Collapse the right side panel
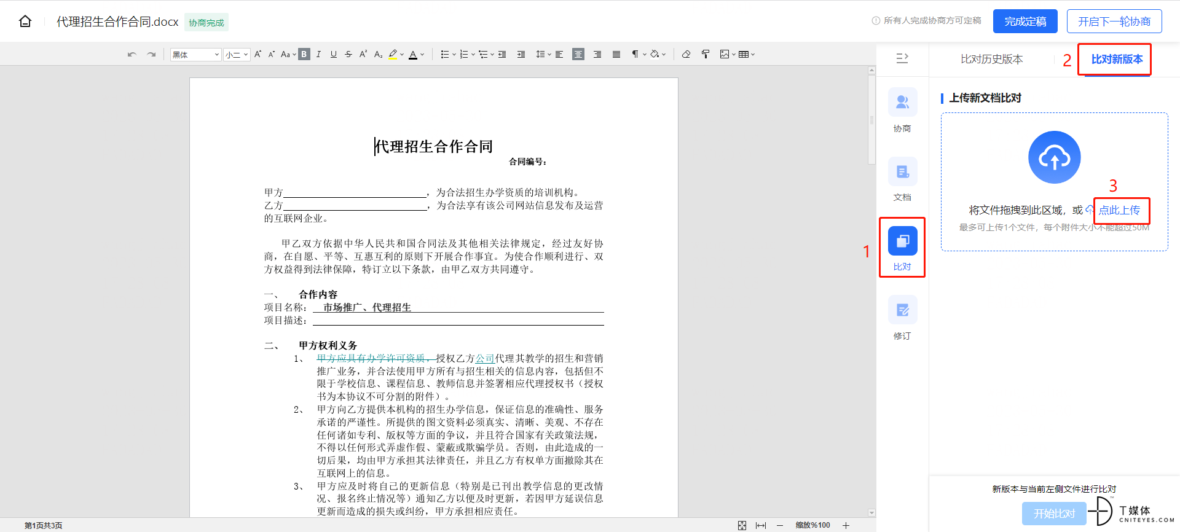Screen dimensions: 1180x532 coord(902,58)
